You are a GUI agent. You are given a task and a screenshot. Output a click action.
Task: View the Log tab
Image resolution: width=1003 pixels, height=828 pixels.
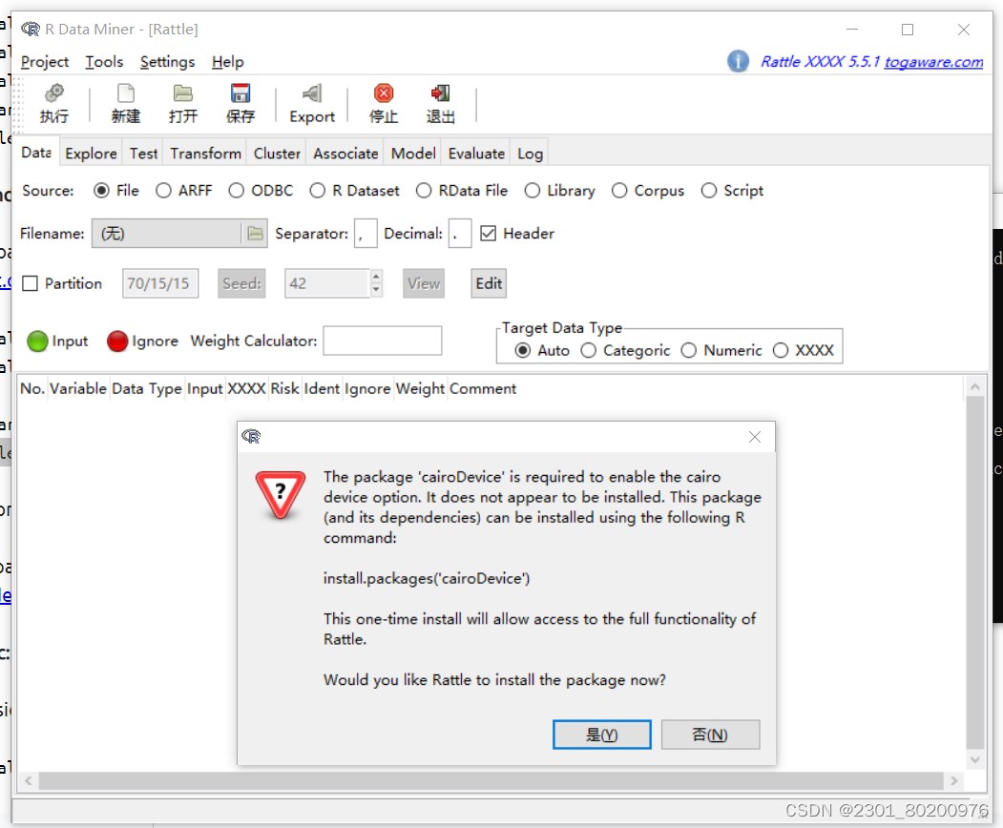531,154
